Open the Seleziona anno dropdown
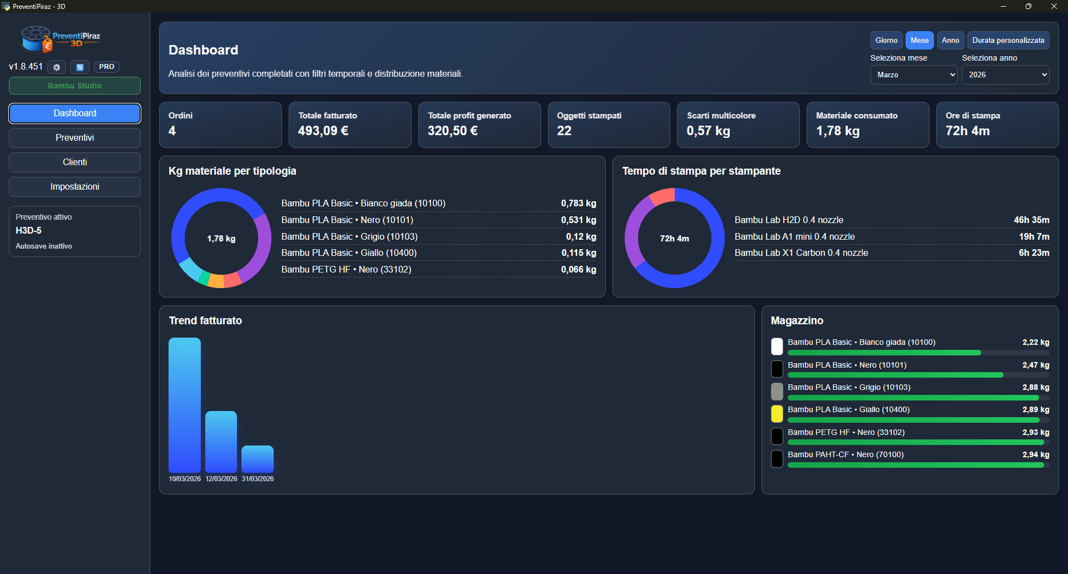 pyautogui.click(x=1005, y=75)
